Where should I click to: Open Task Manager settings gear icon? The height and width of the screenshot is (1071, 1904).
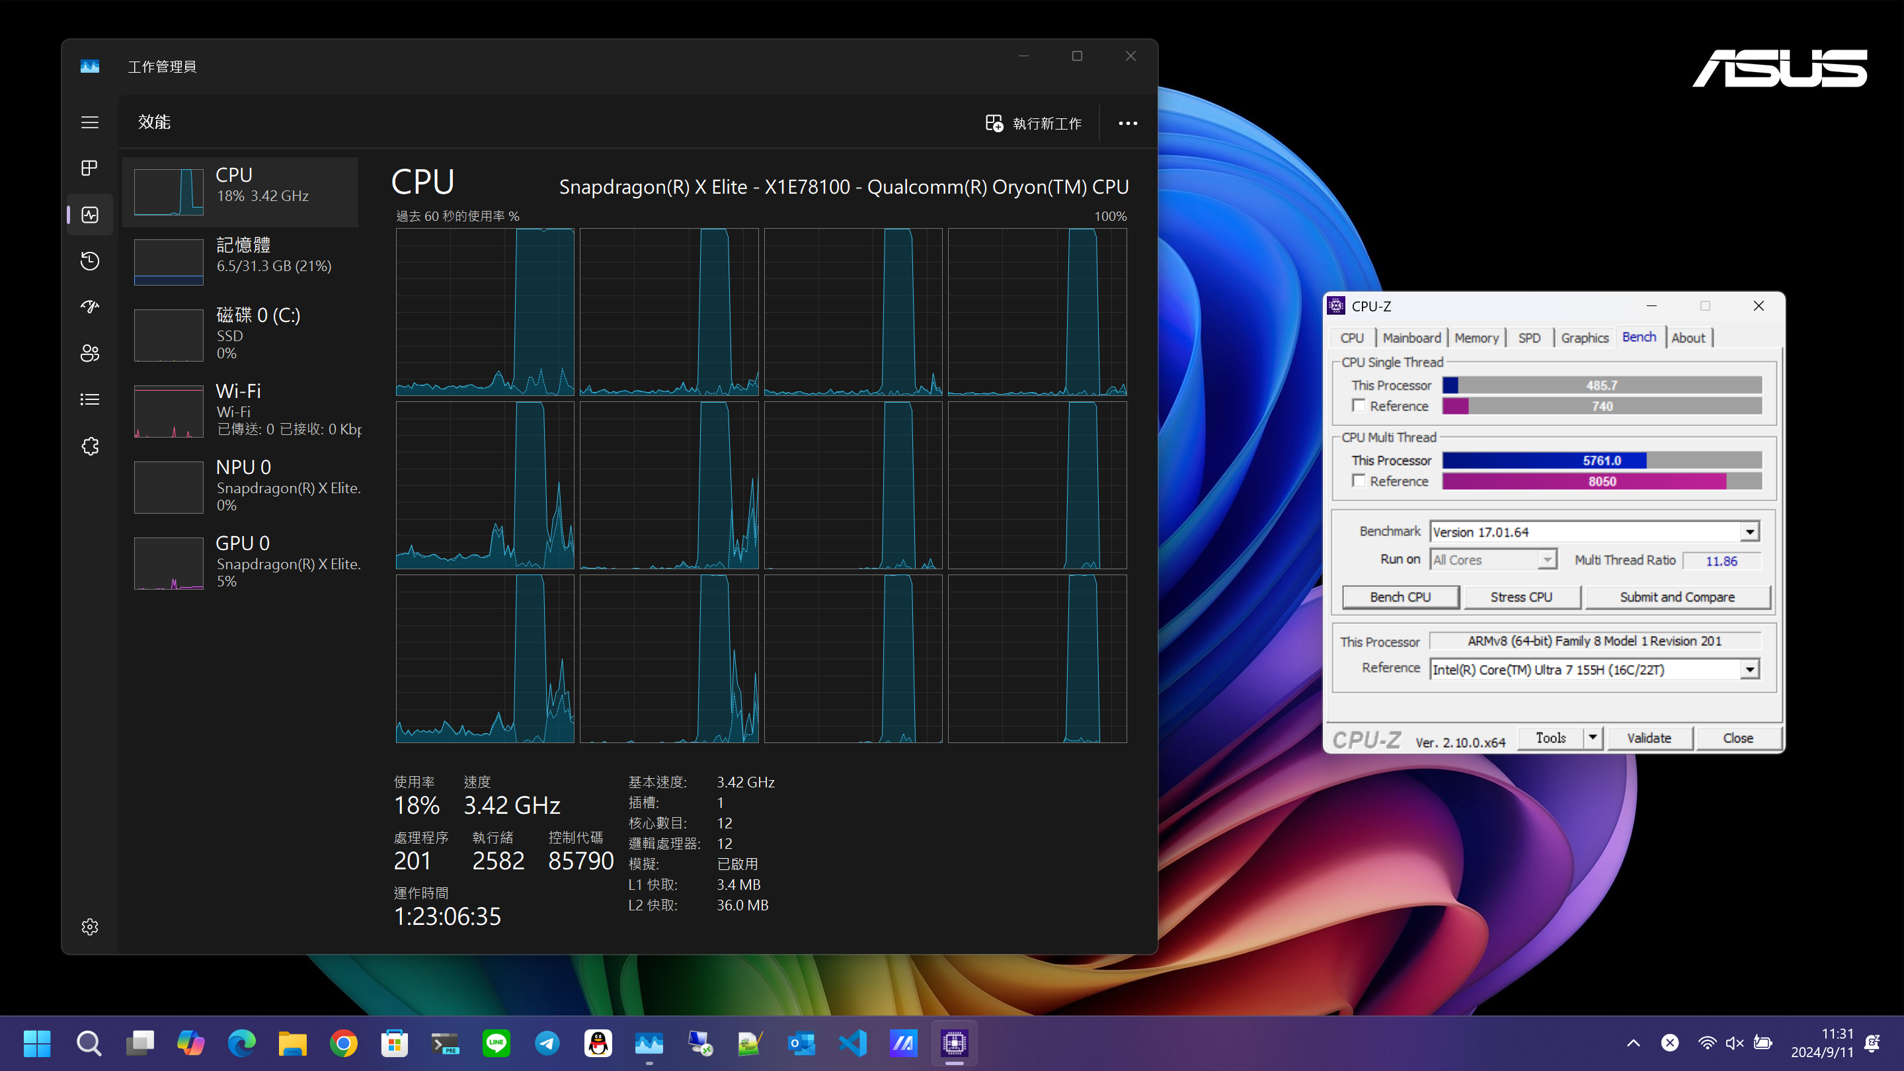[89, 927]
